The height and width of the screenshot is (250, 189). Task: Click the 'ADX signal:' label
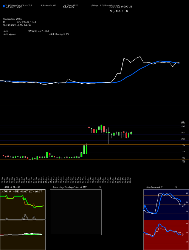[x=9, y=34]
